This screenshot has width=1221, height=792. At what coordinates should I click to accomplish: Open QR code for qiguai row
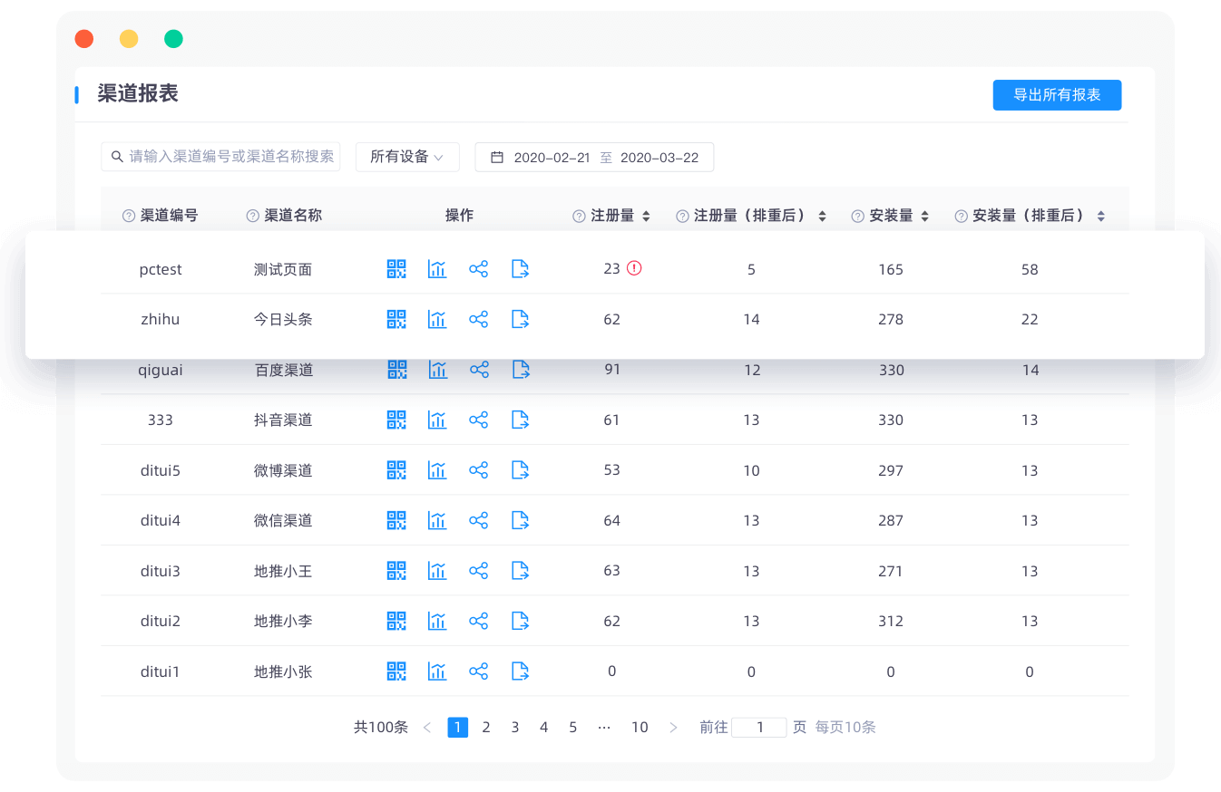click(397, 370)
